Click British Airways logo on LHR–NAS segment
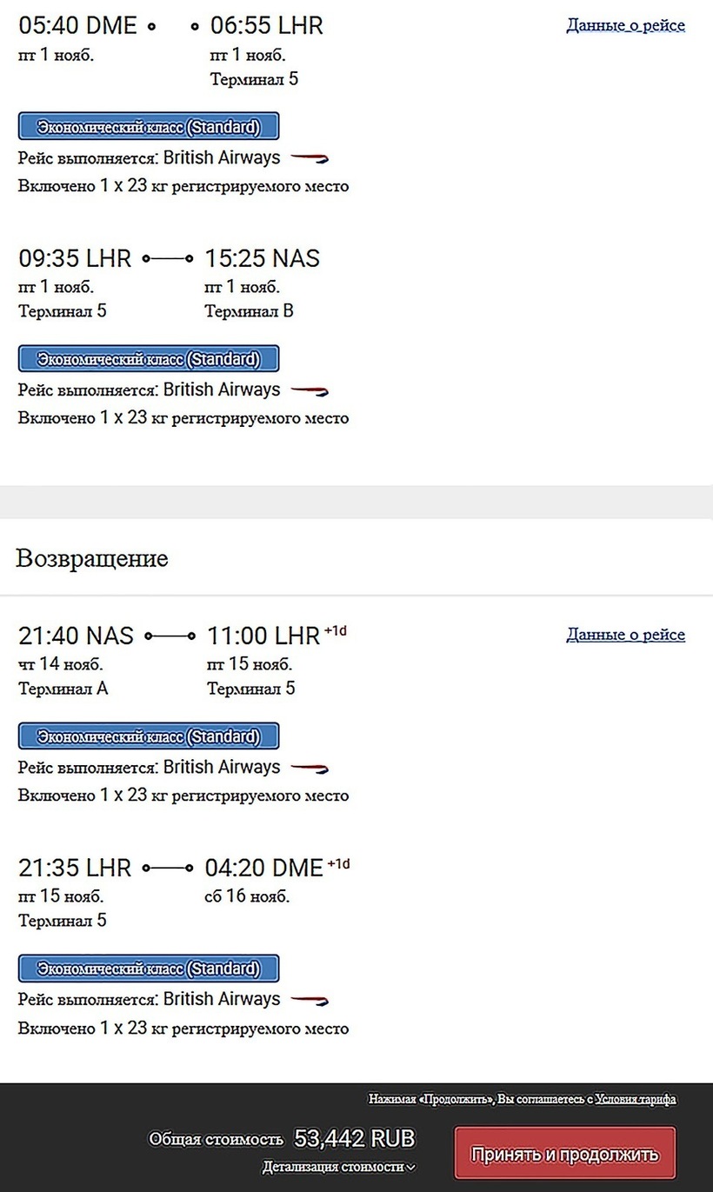 [x=309, y=390]
